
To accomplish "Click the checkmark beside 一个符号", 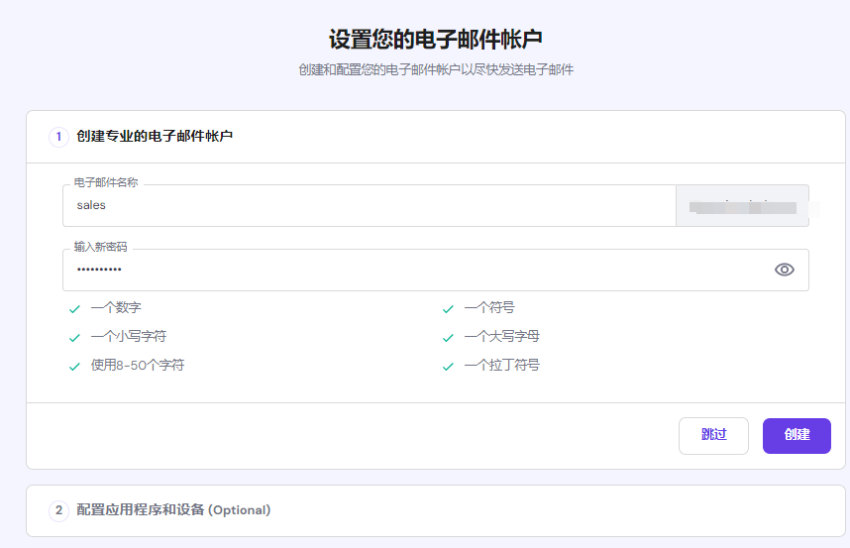I will pos(448,309).
